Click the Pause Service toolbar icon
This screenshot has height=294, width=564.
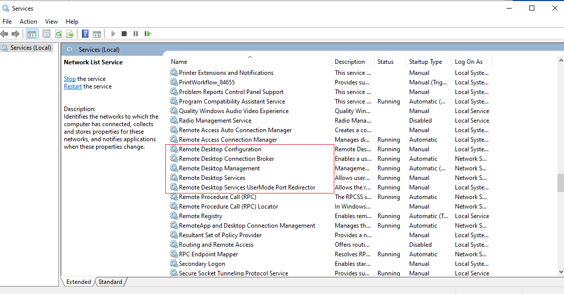(x=136, y=34)
